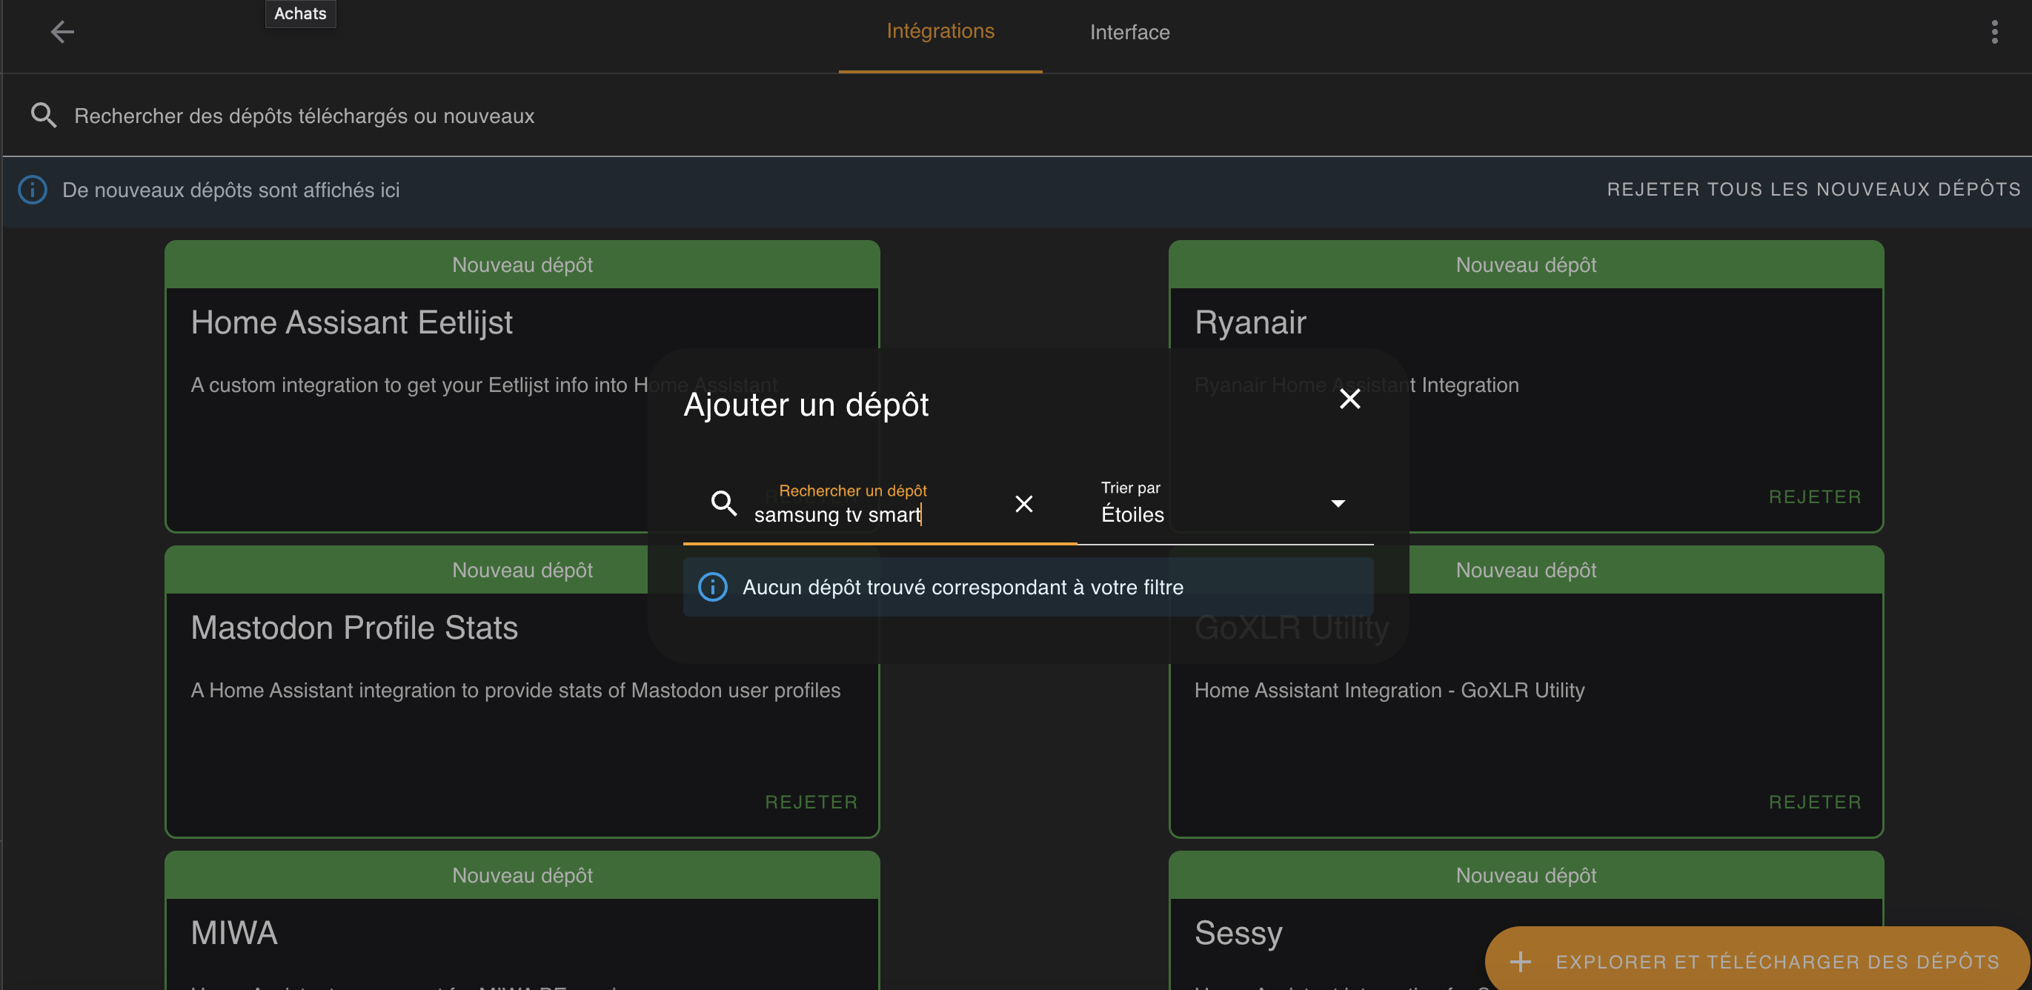Close the Ajouter un dépôt dialog

1349,399
